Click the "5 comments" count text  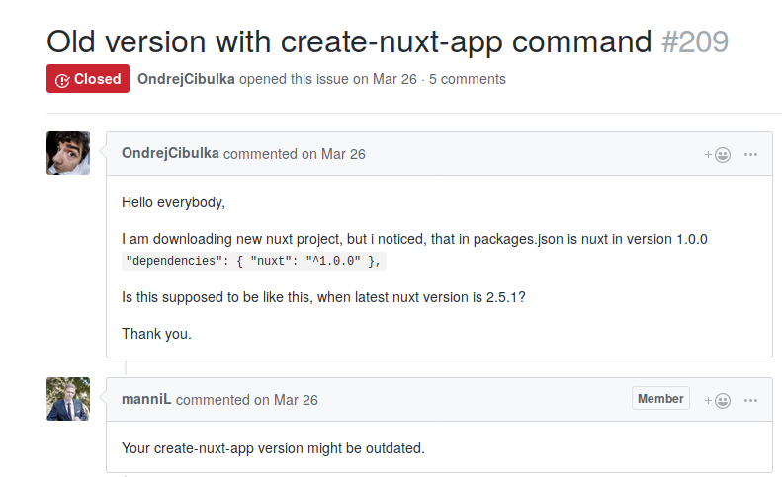[468, 79]
